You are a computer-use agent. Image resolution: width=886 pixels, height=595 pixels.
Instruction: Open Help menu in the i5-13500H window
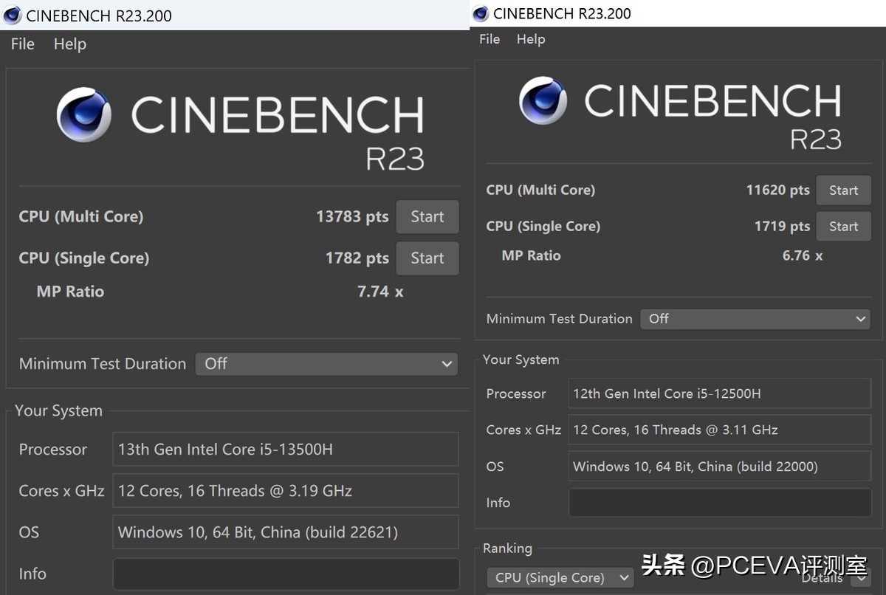[x=69, y=44]
